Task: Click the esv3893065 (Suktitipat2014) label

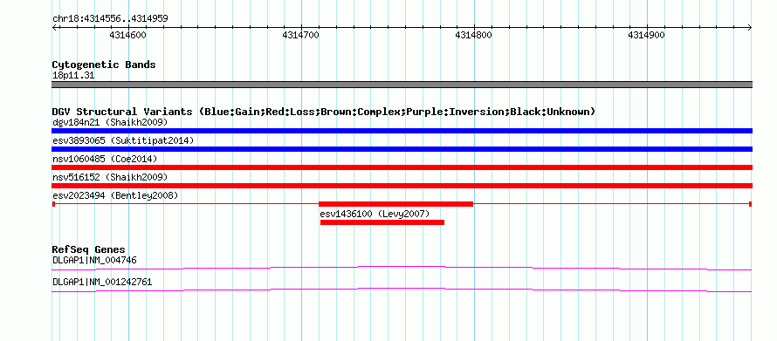Action: 123,140
